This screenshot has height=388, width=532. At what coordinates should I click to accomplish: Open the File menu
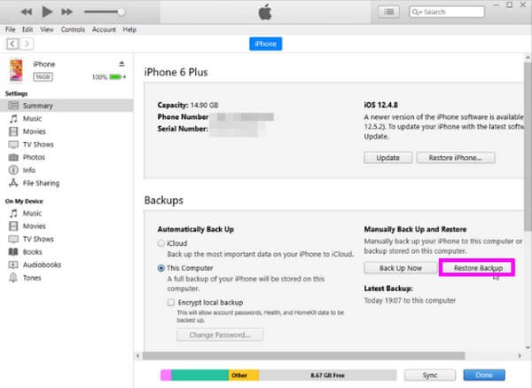pyautogui.click(x=10, y=29)
